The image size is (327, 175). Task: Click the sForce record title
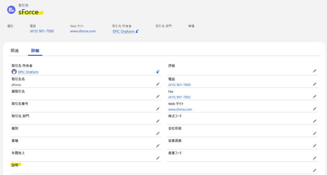(28, 12)
